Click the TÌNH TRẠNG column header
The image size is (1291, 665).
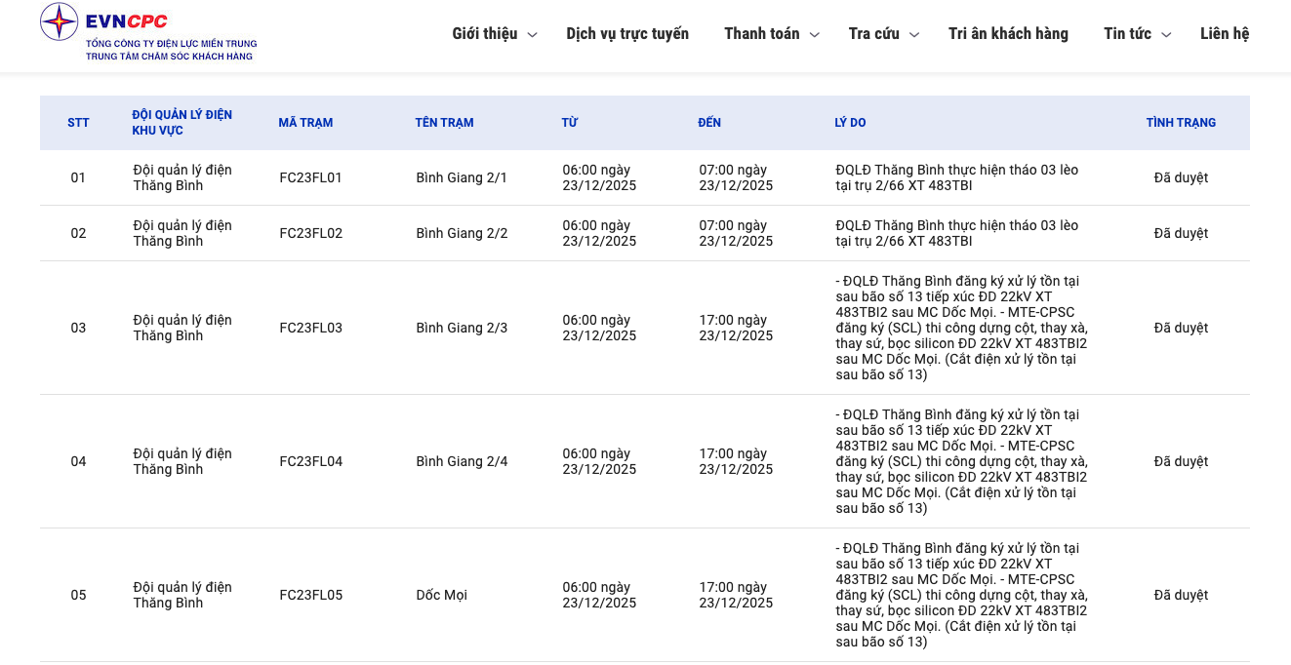(x=1181, y=123)
